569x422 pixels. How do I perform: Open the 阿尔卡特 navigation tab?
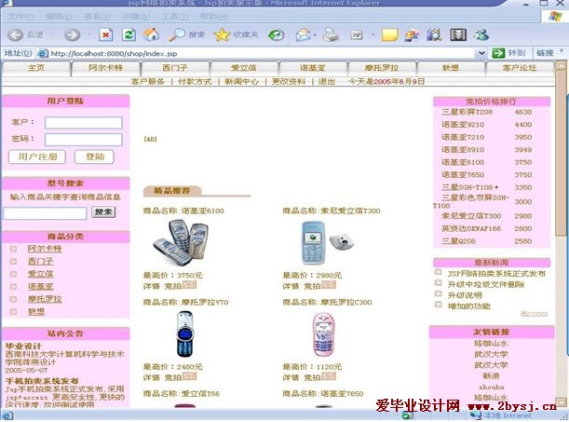pyautogui.click(x=105, y=68)
